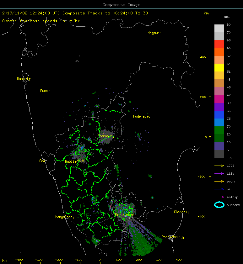Click the 2019/11/02 12:24:00 UTC timestamp
This screenshot has width=243, height=264.
click(31, 13)
